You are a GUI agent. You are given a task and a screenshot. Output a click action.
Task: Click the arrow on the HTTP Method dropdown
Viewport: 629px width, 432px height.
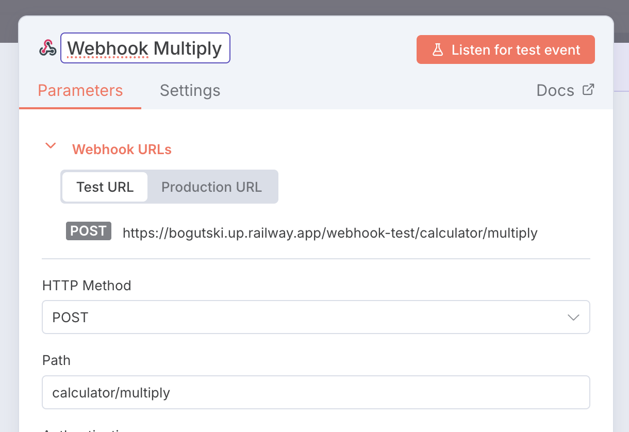pos(573,318)
